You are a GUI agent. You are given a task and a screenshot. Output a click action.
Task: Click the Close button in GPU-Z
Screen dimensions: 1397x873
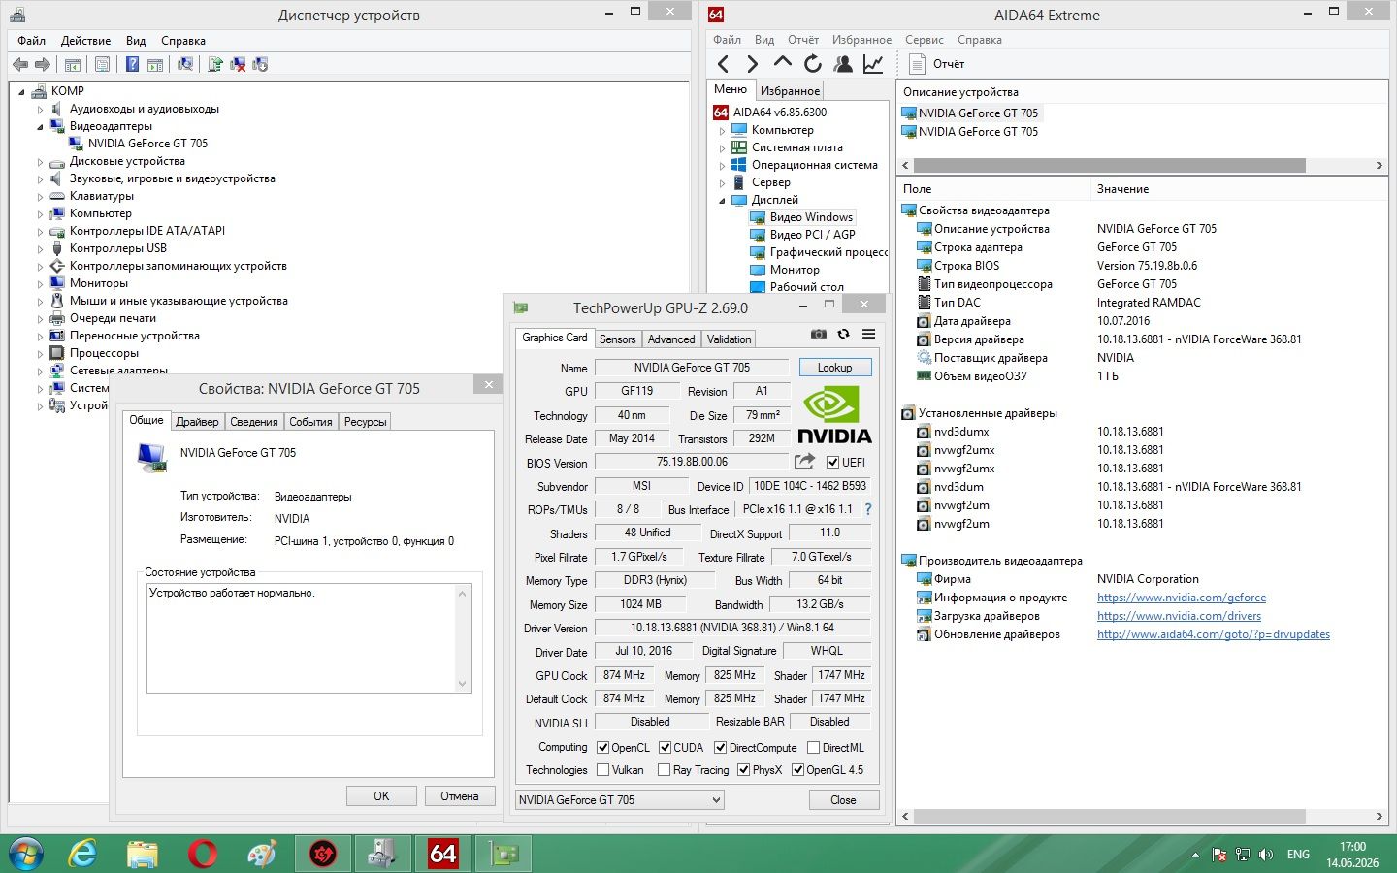tap(844, 800)
